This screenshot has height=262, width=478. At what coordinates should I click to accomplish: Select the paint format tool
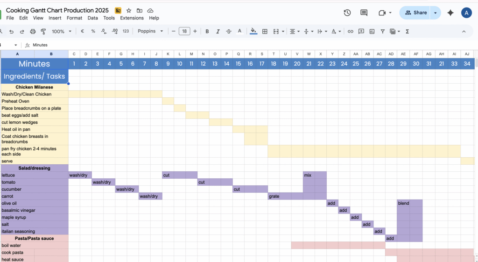coord(43,31)
